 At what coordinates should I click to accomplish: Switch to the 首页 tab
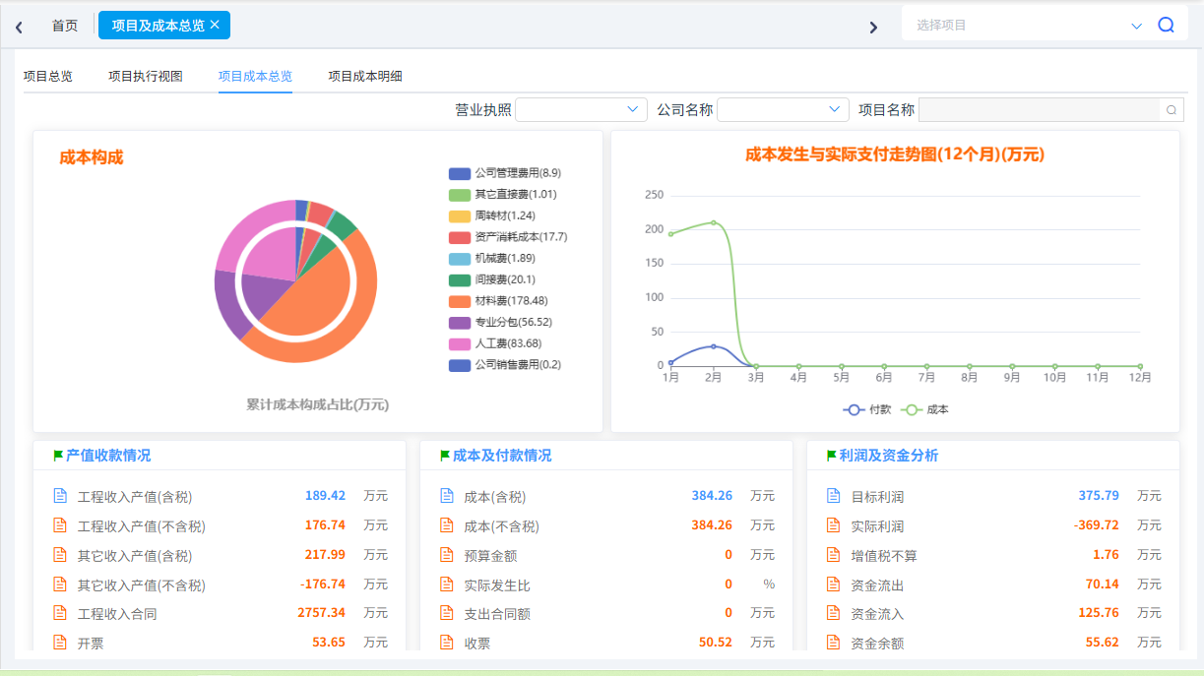coord(64,26)
